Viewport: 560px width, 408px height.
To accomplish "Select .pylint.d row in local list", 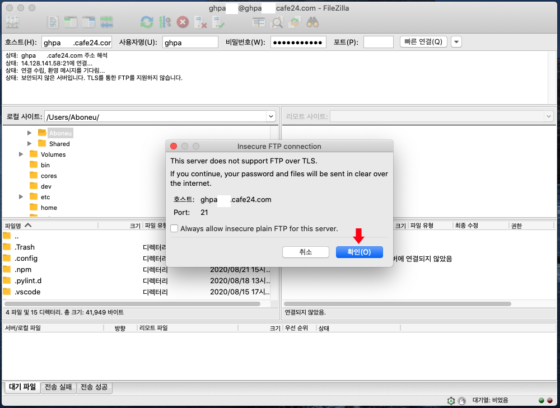I will click(137, 280).
